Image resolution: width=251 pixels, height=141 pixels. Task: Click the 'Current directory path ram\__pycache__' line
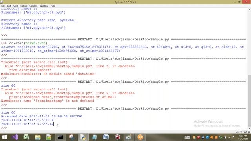39,20
